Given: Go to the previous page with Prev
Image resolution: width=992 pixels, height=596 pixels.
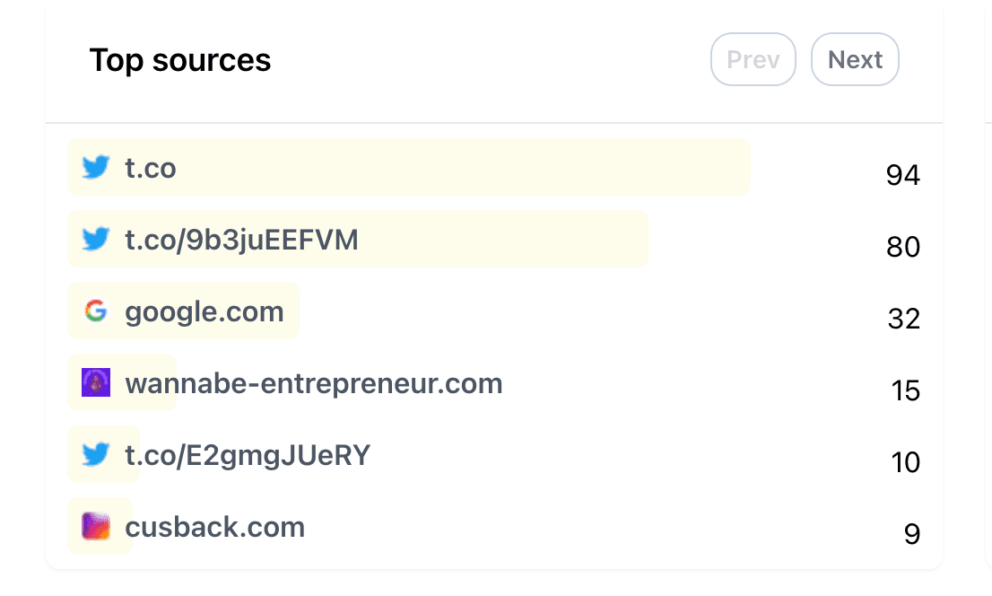Looking at the screenshot, I should (x=753, y=59).
